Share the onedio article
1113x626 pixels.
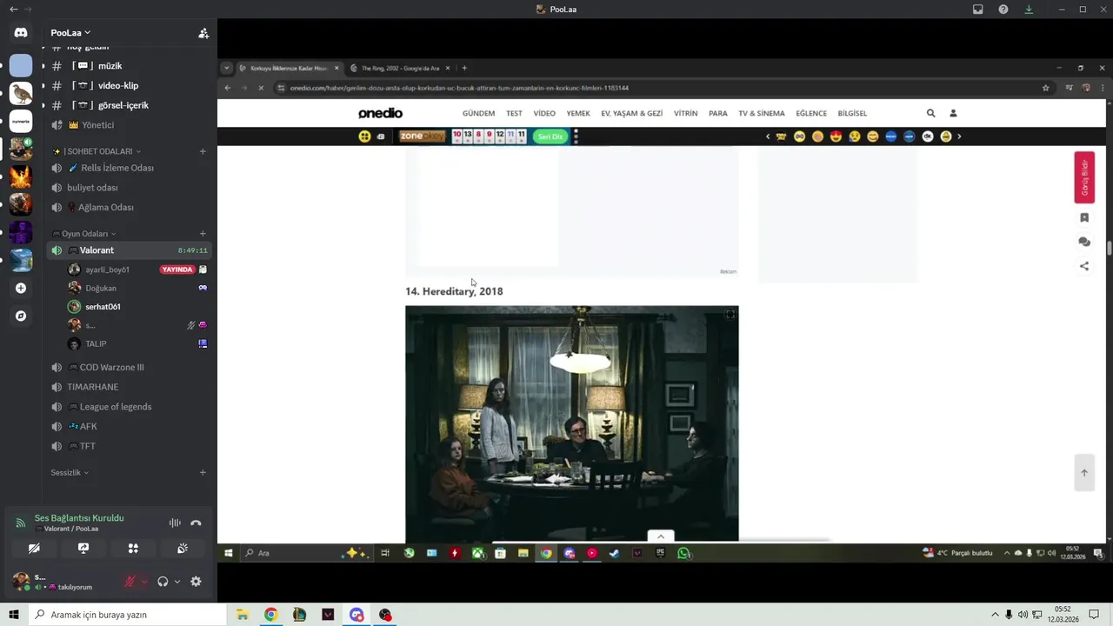(x=1084, y=266)
